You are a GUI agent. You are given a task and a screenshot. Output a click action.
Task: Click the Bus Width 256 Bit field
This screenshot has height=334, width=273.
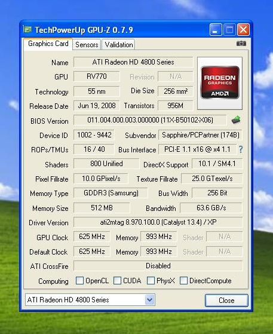tap(217, 193)
